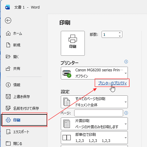Expand the Canon MG6200 printer dropdown
The width and height of the screenshot is (147, 147).
pyautogui.click(x=94, y=73)
